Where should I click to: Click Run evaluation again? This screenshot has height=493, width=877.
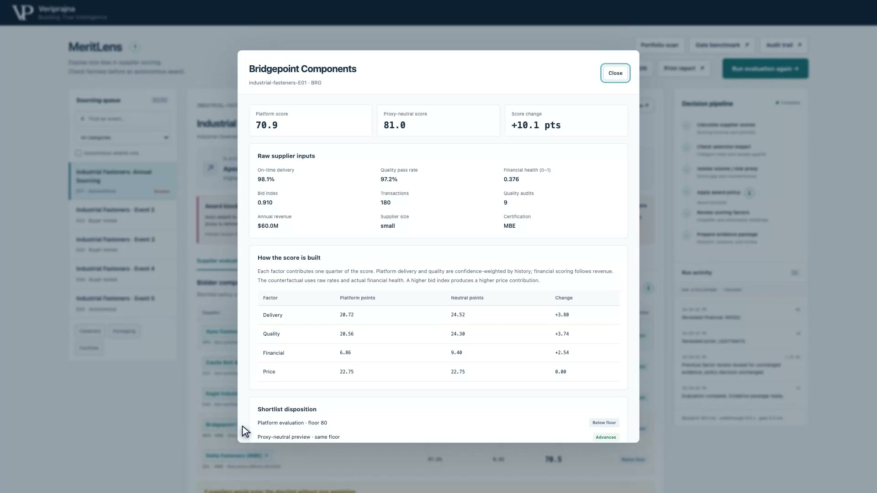pyautogui.click(x=765, y=68)
